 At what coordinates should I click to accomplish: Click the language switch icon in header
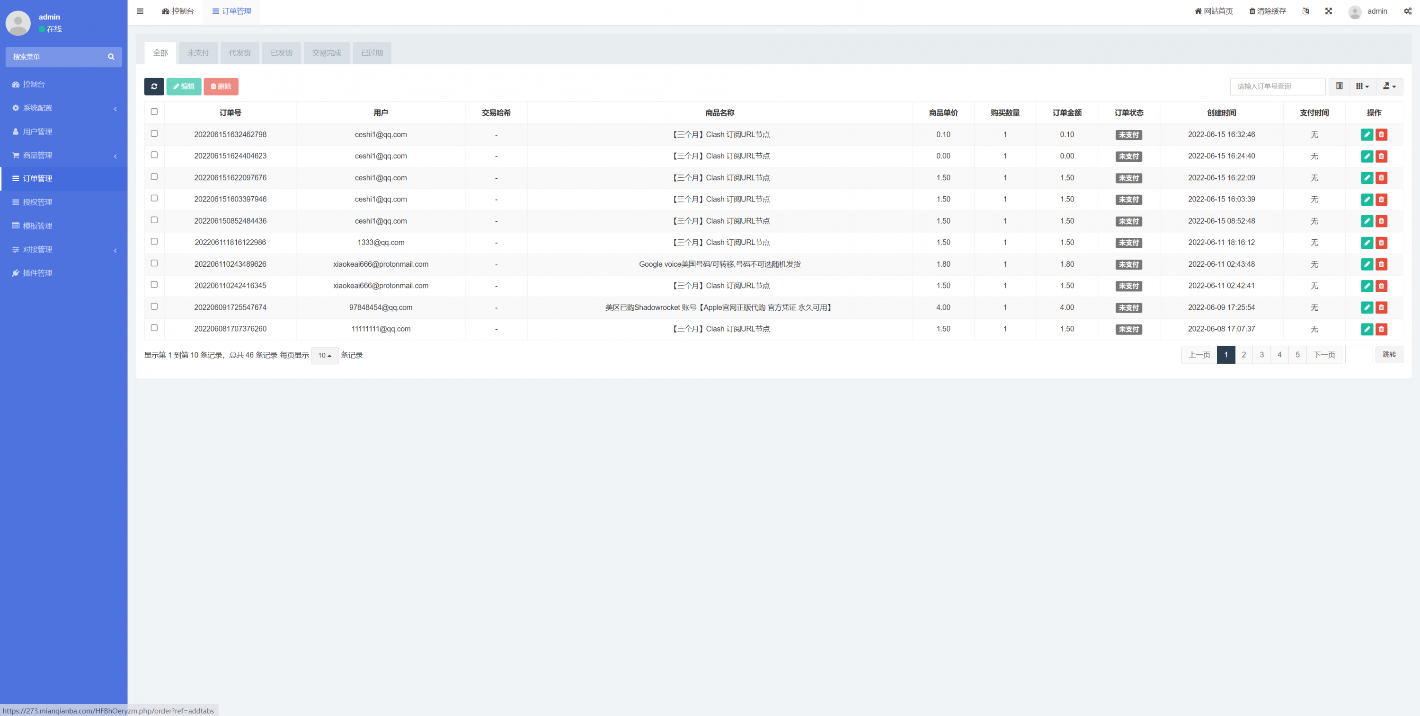1305,11
